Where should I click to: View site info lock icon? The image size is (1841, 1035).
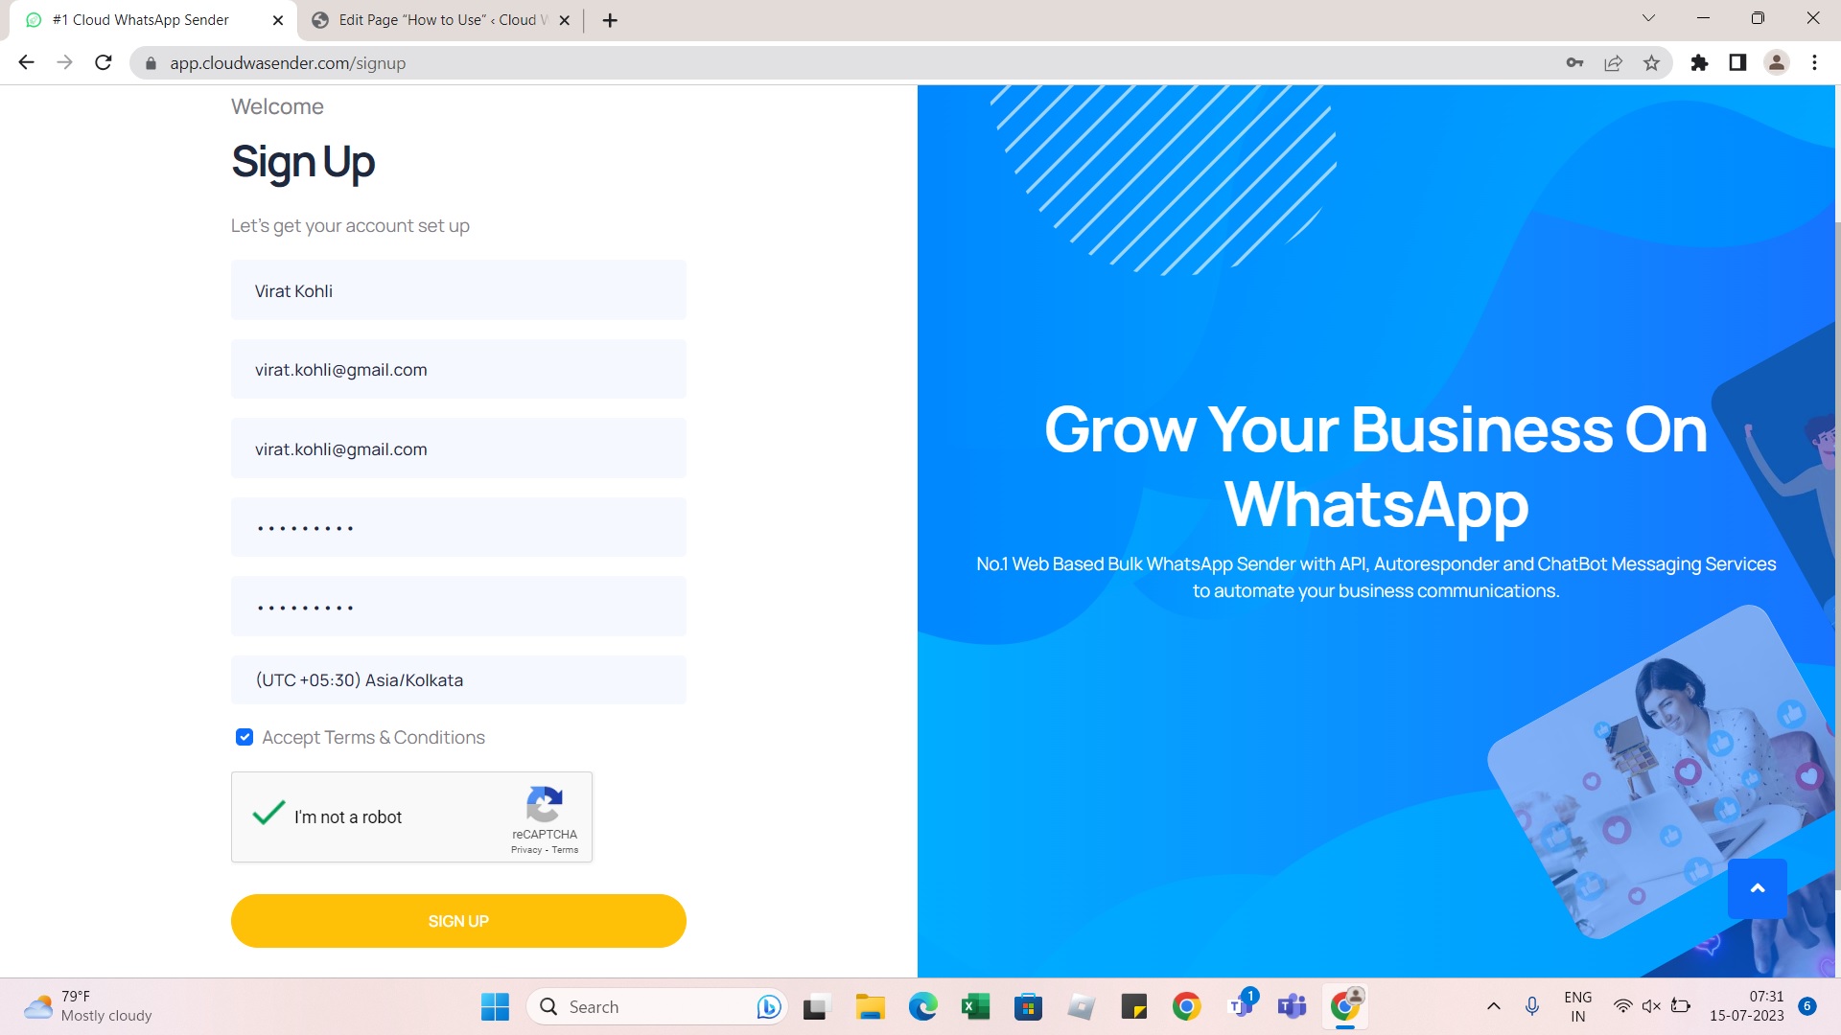(150, 63)
